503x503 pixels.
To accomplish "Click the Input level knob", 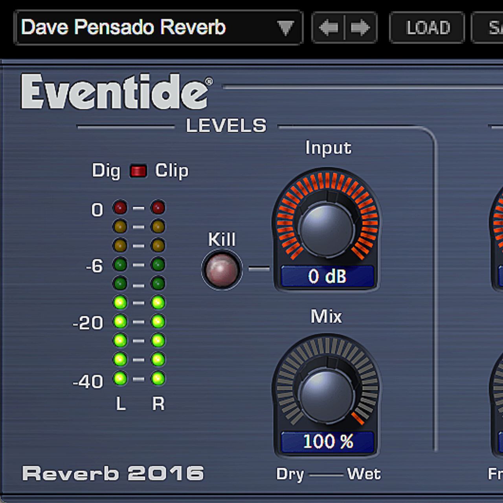I will click(327, 230).
